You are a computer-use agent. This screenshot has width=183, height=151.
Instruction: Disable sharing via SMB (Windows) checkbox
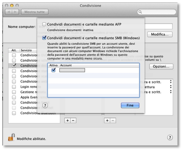[44, 38]
